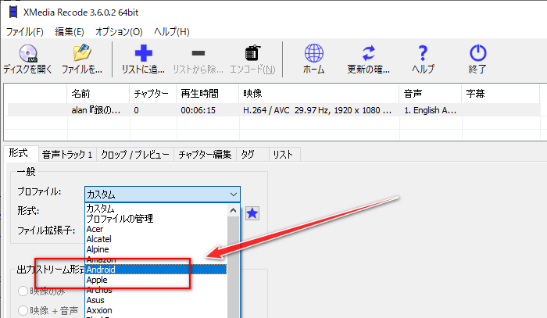The width and height of the screenshot is (547, 318).
Task: Click the 映像 column header
Action: coord(319,94)
